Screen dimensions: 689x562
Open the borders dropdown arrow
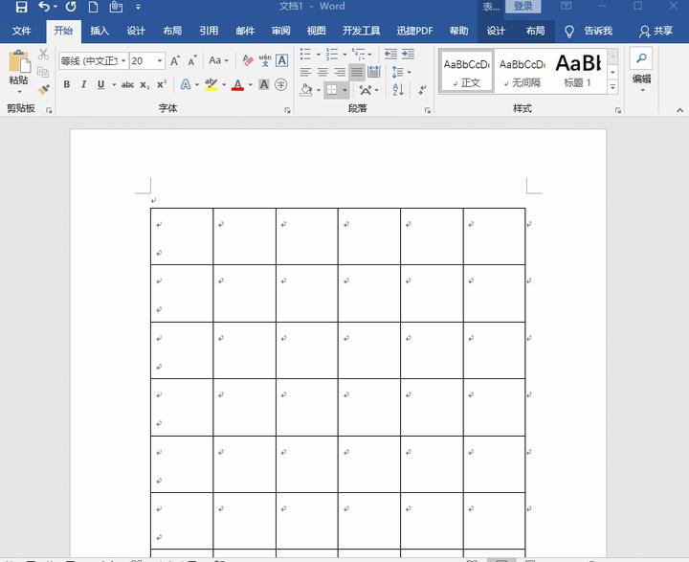[x=344, y=90]
